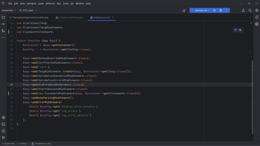This screenshot has height=146, width=260.
Task: Open the Commit tool window
Action: 3,24
